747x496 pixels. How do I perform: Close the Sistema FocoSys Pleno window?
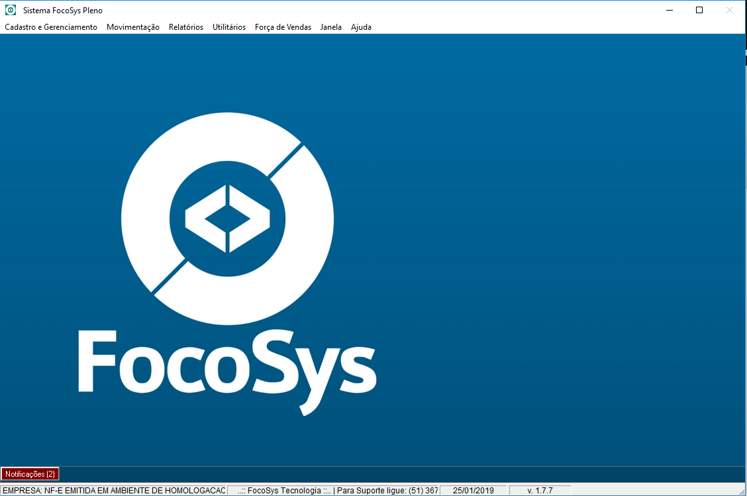pos(729,10)
